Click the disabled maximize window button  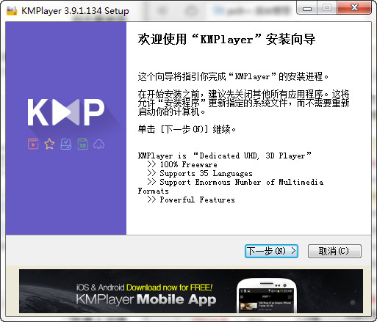point(327,7)
